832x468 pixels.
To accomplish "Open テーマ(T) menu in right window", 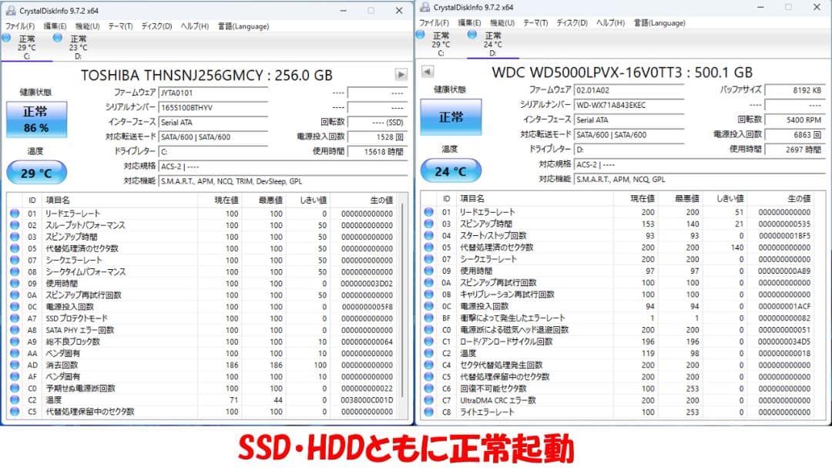I will pyautogui.click(x=535, y=23).
